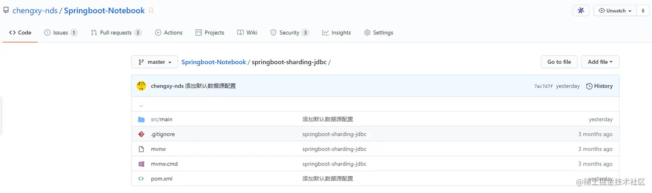Click commit message for src/main row
Image resolution: width=652 pixels, height=193 pixels.
pyautogui.click(x=328, y=119)
